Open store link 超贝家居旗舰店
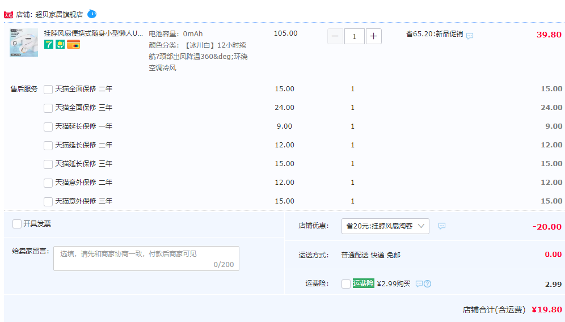Screen dimensions: 565x322 (59, 14)
